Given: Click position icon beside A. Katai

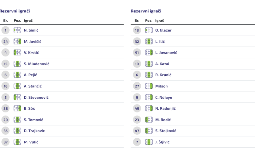Looking at the screenshot, I should [149, 64].
